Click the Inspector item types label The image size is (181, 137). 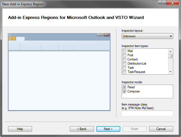[135, 46]
